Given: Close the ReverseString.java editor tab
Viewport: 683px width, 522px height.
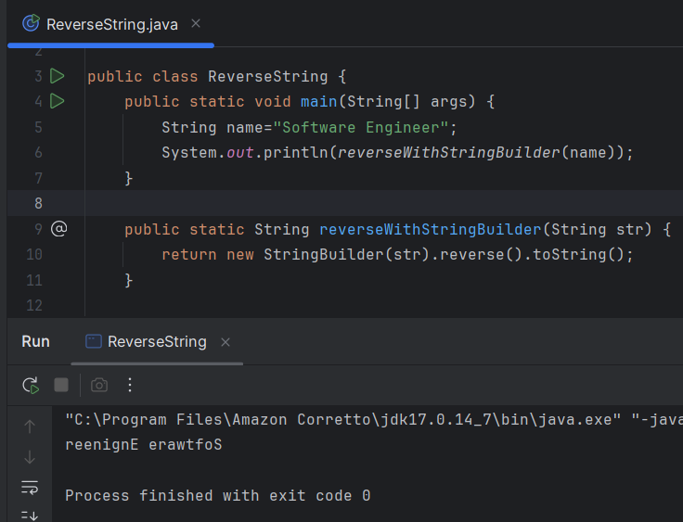Looking at the screenshot, I should pyautogui.click(x=197, y=23).
